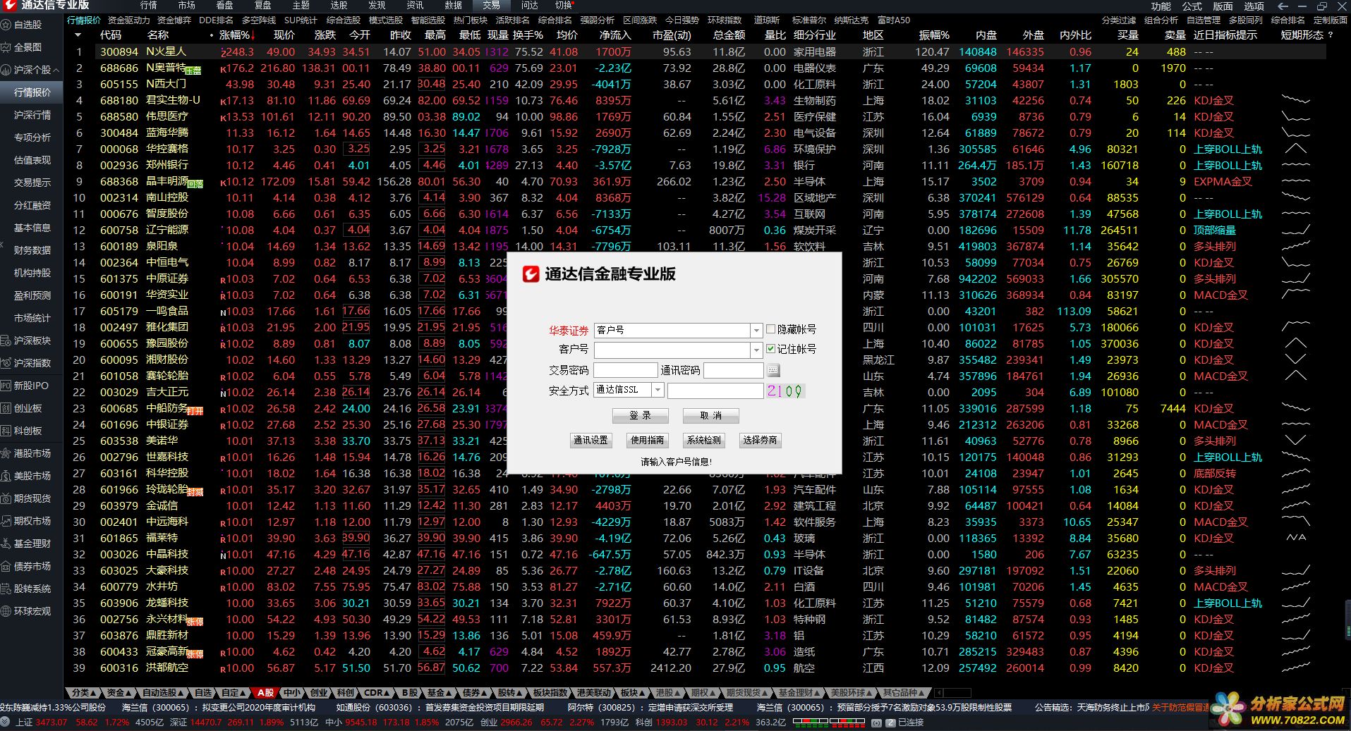Screen dimensions: 1351x731
Task: Click the 已连接 connection status icon
Action: 890,723
